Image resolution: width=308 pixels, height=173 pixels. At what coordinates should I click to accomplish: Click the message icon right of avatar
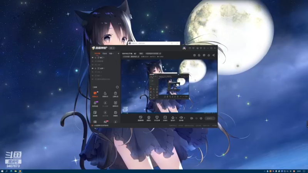(190, 48)
